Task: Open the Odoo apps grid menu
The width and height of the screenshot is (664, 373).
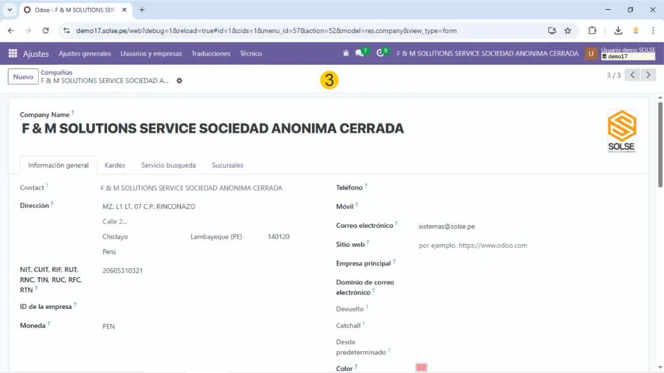Action: point(13,54)
